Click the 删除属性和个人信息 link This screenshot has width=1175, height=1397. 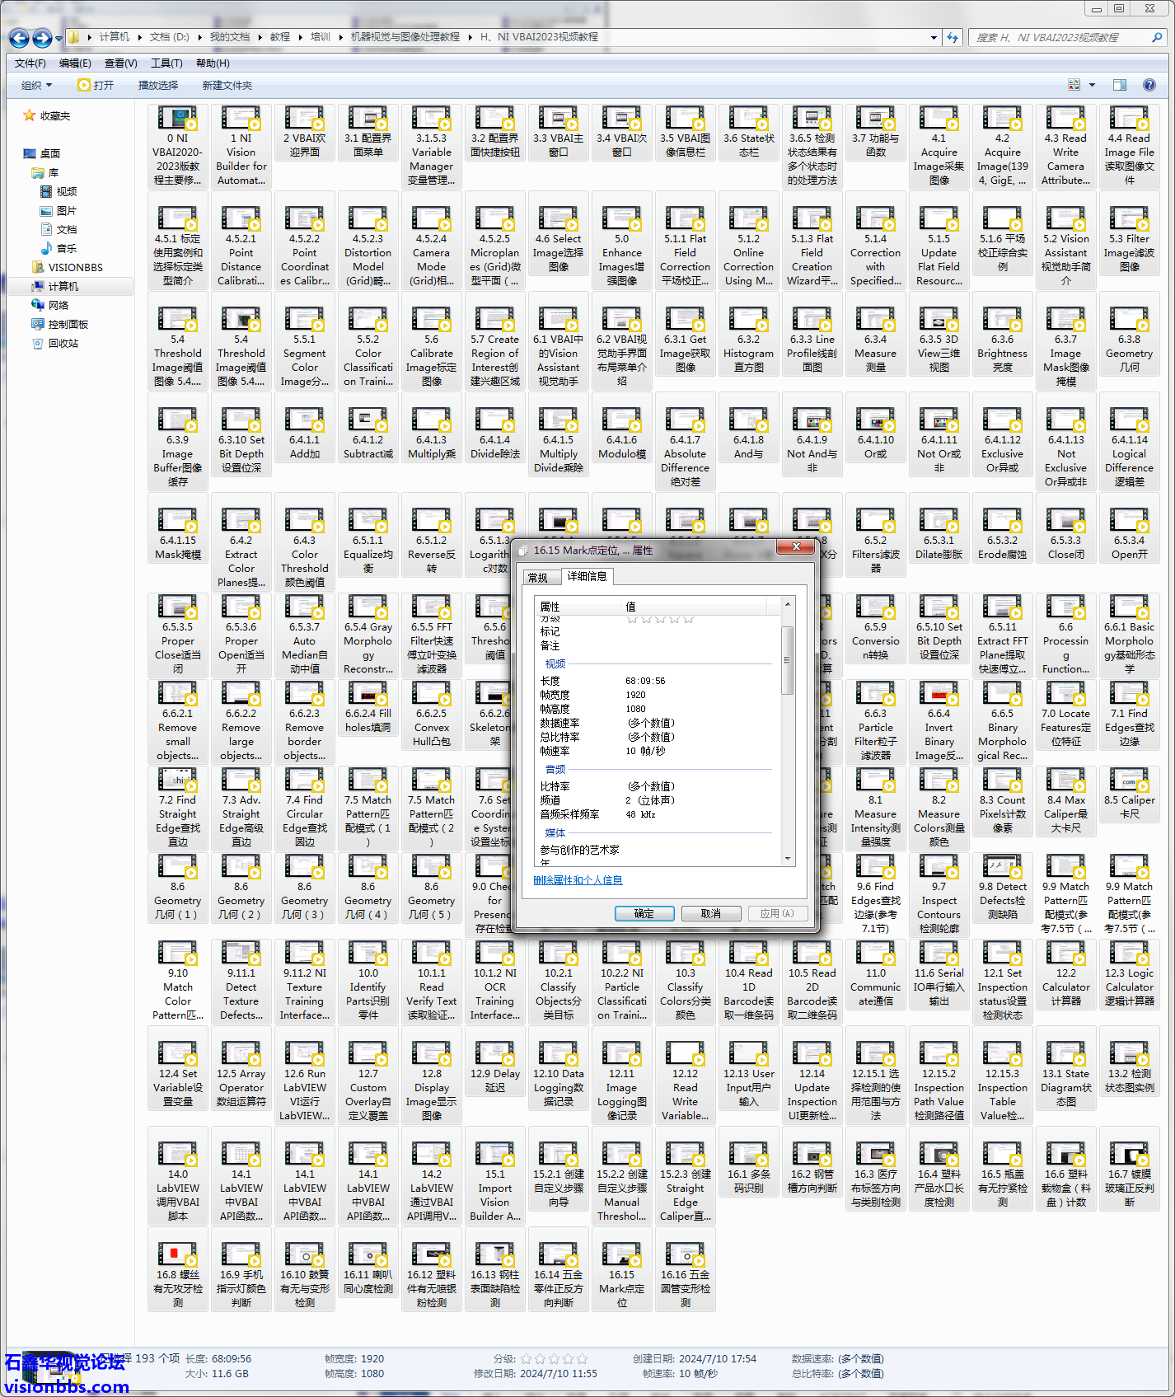[578, 880]
